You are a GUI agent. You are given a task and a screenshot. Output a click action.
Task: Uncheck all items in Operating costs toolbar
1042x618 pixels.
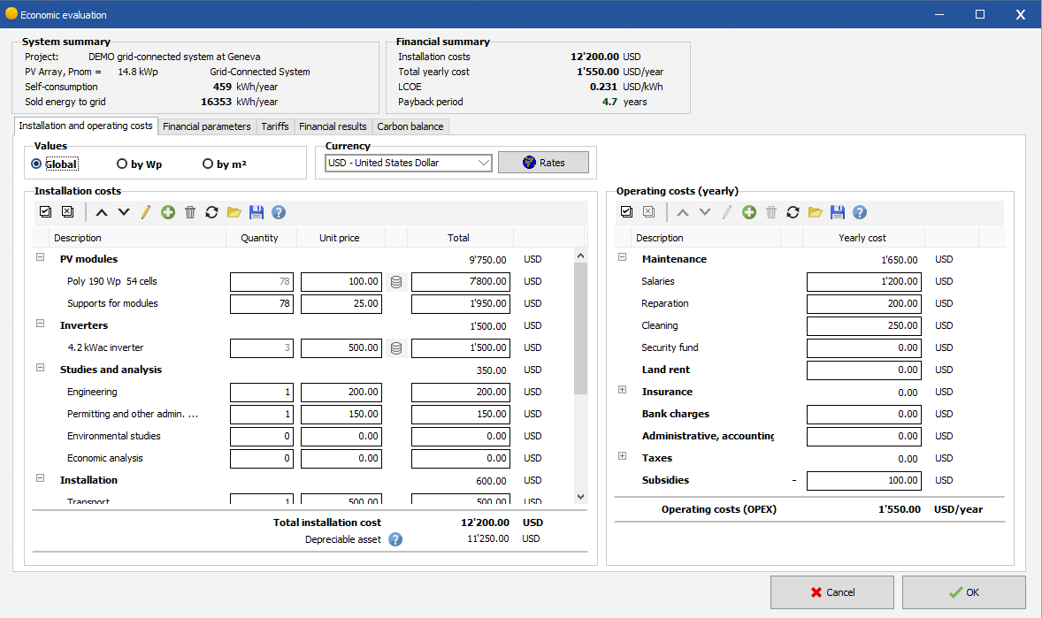coord(649,212)
